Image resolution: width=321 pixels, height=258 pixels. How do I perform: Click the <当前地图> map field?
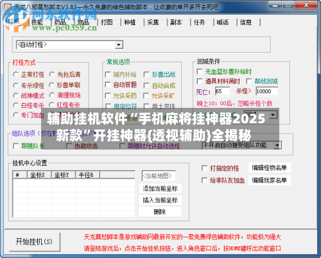[x=159, y=176]
